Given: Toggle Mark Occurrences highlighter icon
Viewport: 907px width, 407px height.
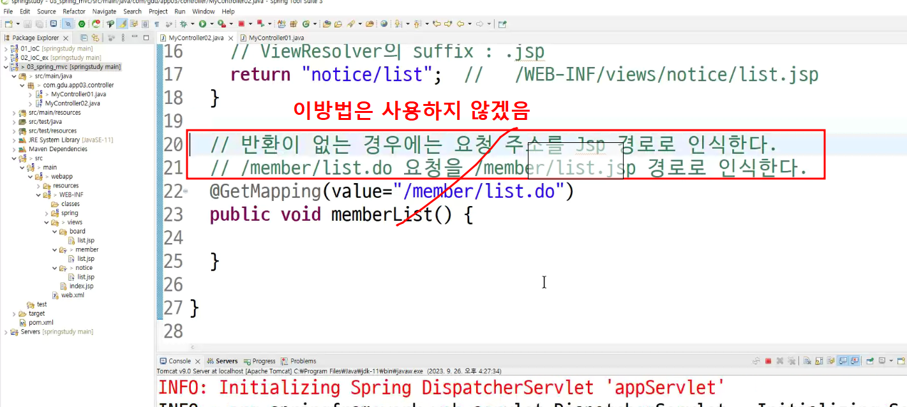Looking at the screenshot, I should tap(122, 24).
